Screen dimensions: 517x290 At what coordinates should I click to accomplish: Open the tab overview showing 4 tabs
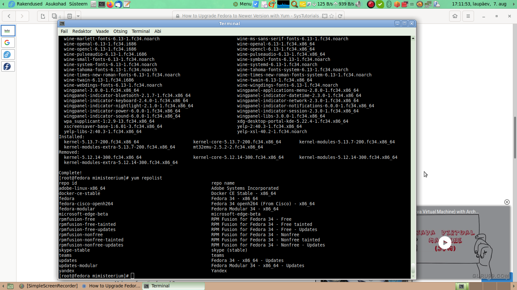[56, 16]
